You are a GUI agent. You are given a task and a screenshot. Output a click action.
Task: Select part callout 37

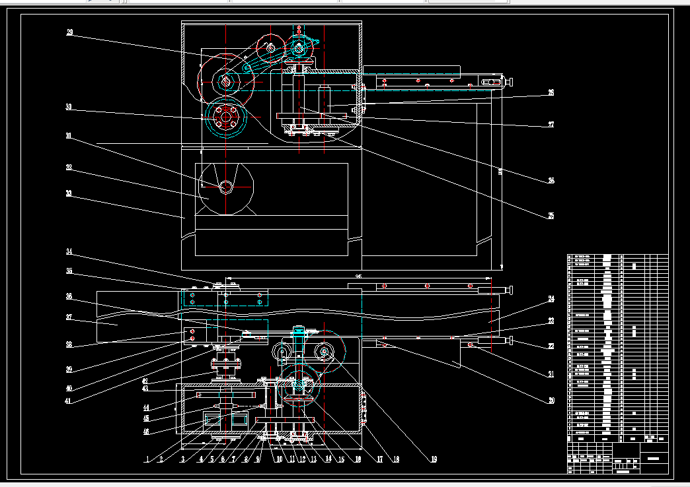[x=69, y=317]
